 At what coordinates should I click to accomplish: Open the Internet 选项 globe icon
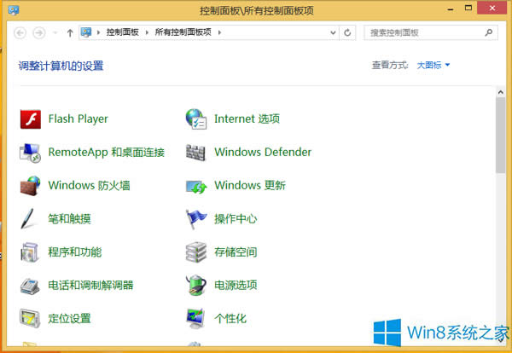196,119
